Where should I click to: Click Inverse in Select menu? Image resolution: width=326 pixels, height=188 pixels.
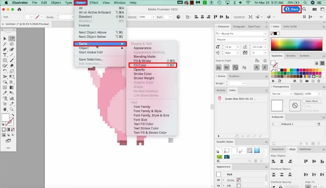coord(84,25)
